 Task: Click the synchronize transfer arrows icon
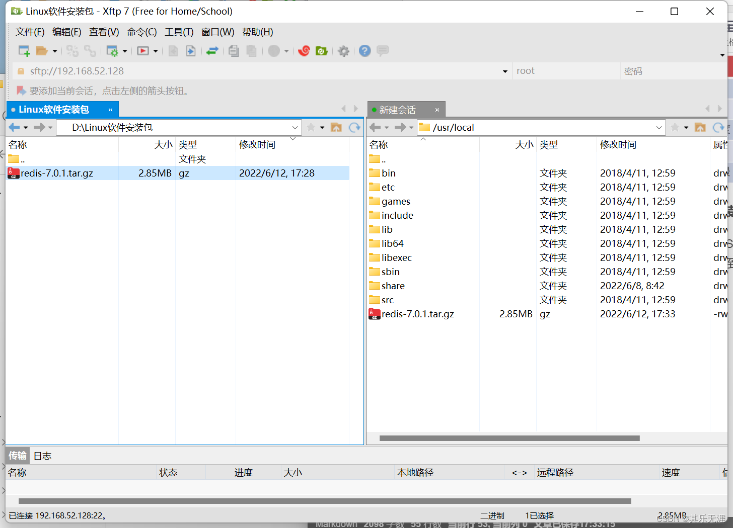click(212, 51)
